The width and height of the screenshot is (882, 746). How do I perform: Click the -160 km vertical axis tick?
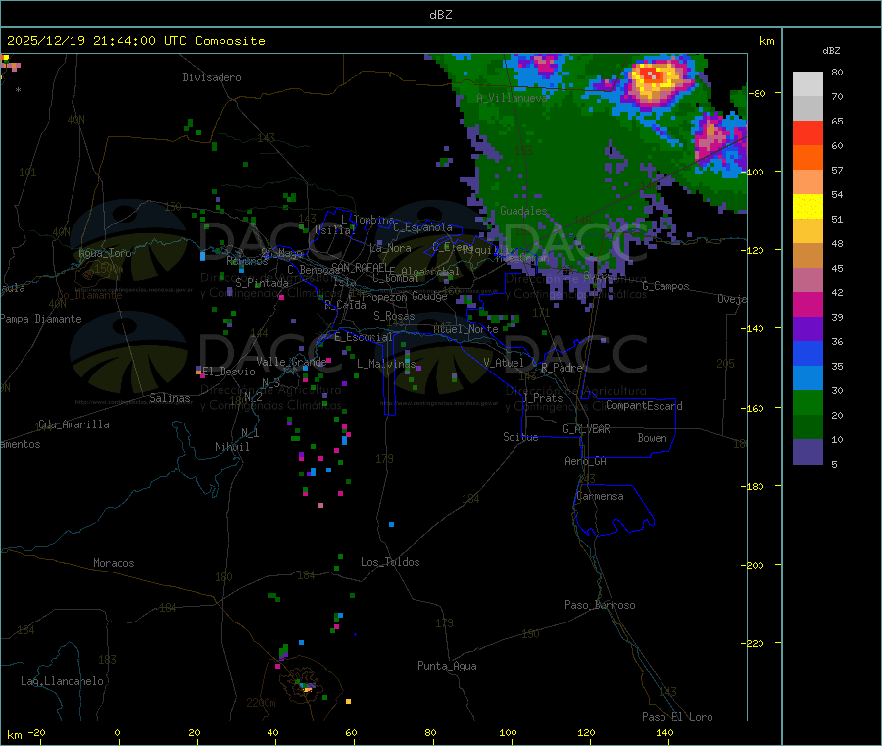(x=754, y=408)
